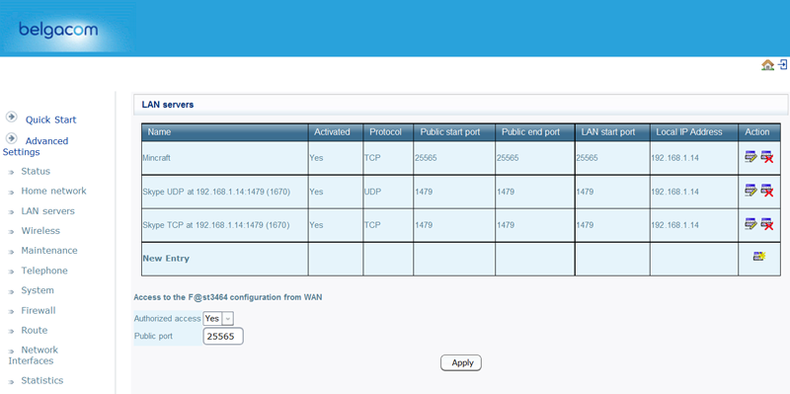Click the Authorized access label
Screen dimensions: 790x394
pyautogui.click(x=167, y=318)
